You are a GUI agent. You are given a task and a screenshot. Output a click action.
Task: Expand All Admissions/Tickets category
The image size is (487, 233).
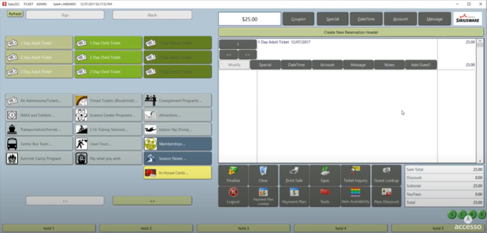[x=39, y=100]
